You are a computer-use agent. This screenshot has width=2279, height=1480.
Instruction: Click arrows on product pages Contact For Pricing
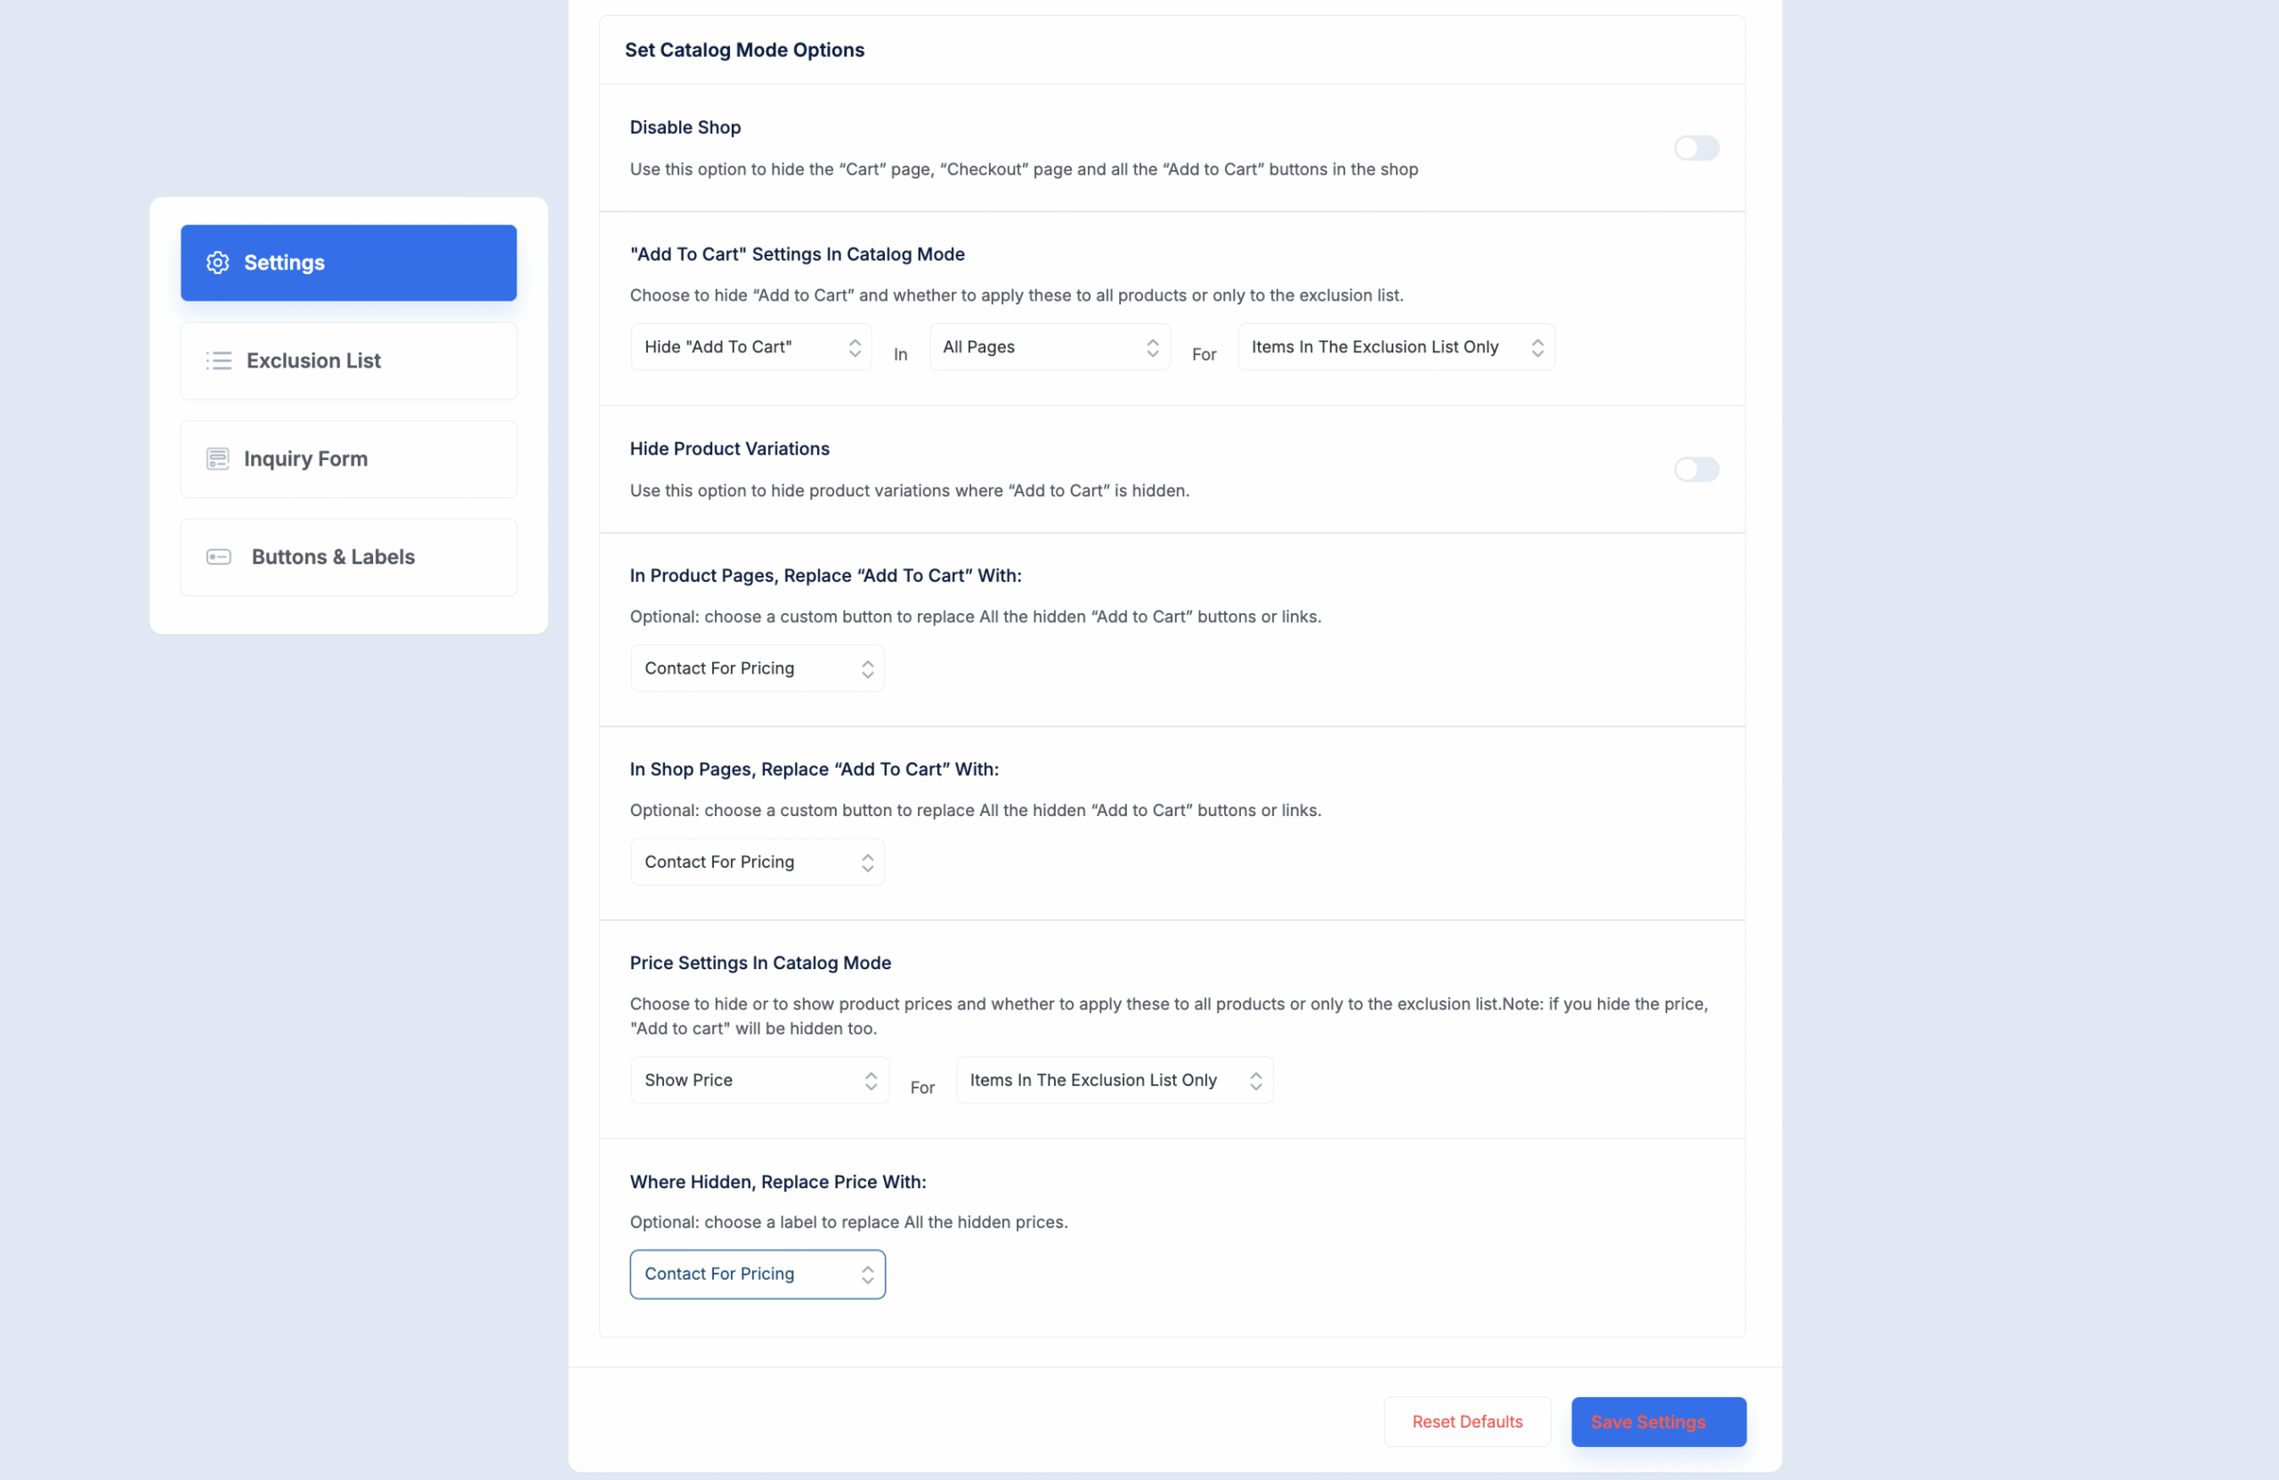click(866, 669)
